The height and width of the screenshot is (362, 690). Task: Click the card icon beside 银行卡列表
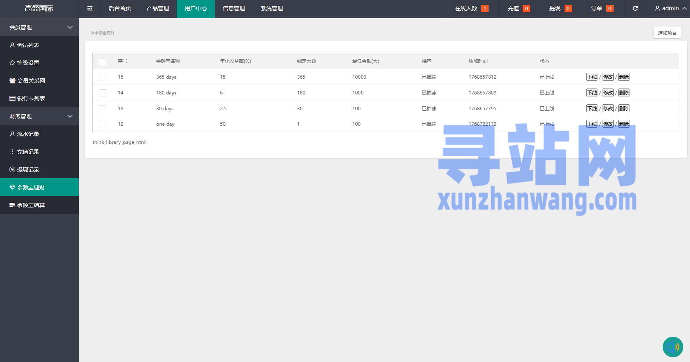(x=12, y=98)
